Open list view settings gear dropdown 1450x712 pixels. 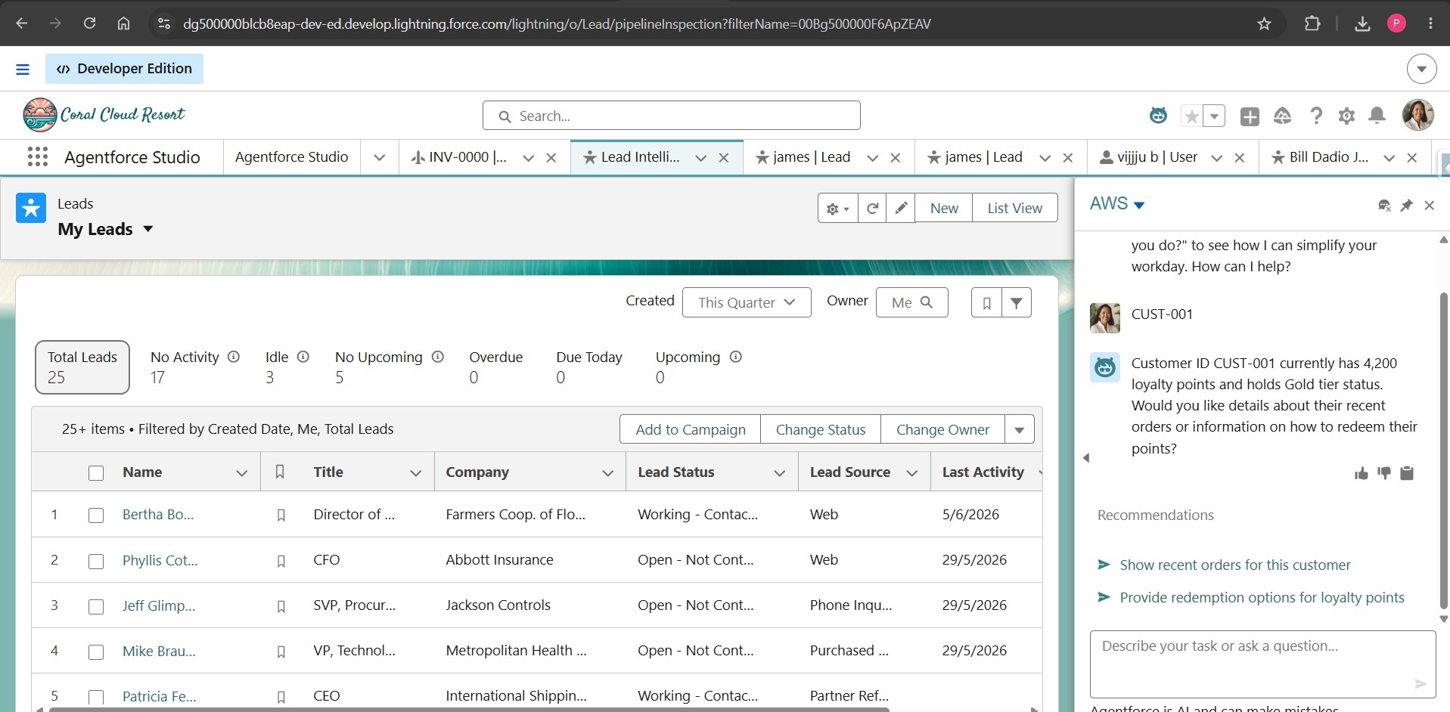coord(838,208)
